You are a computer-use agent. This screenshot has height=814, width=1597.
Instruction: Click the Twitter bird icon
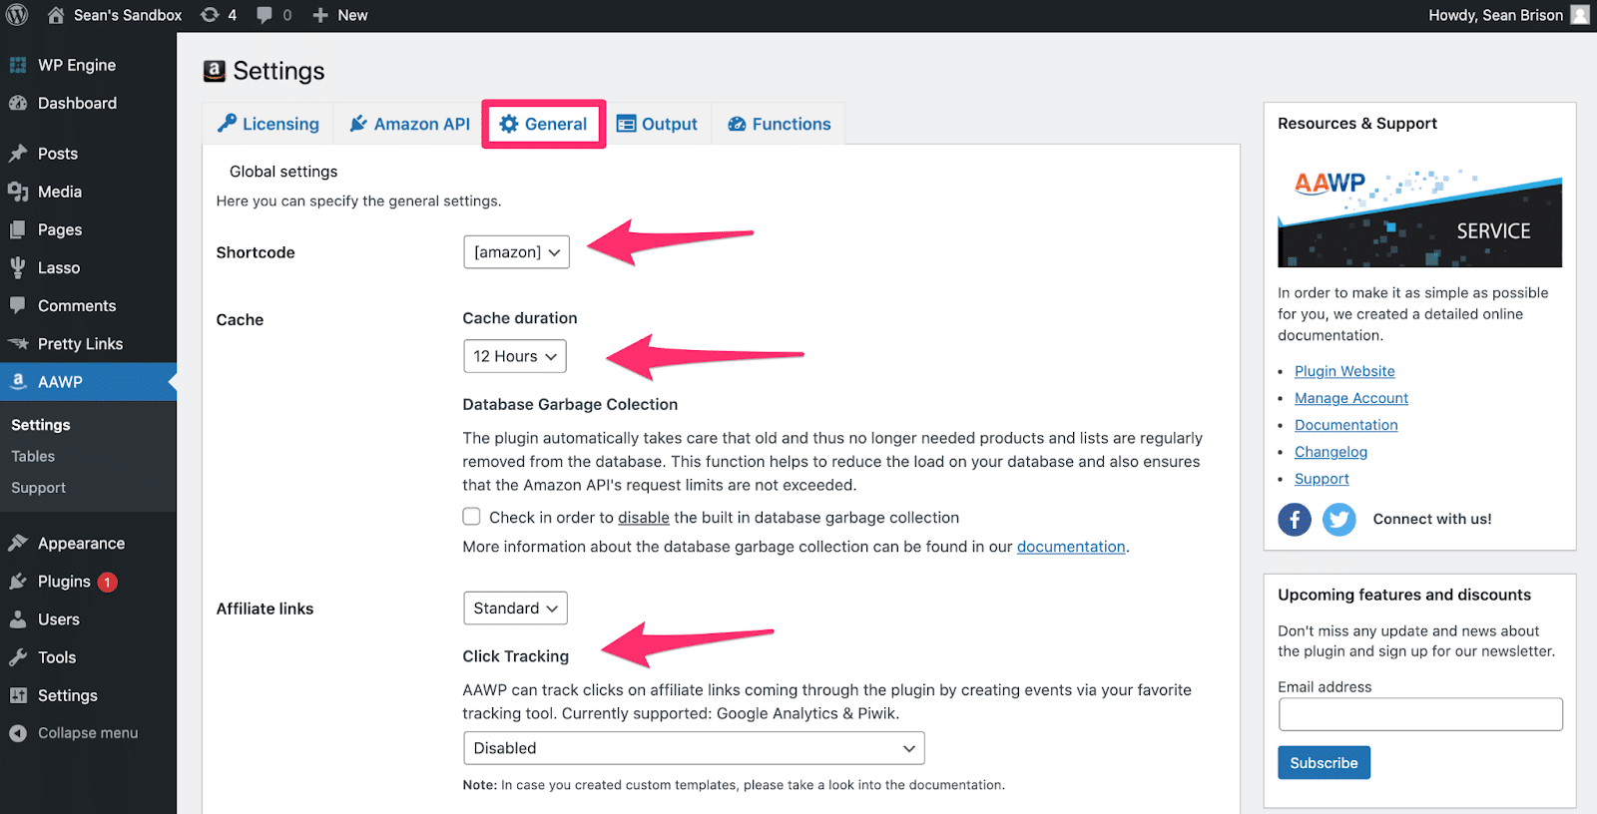click(1338, 520)
